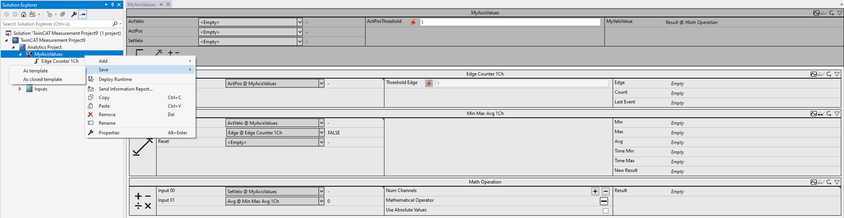
Task: Click the Sync with Active Document icon
Action: (x=33, y=14)
